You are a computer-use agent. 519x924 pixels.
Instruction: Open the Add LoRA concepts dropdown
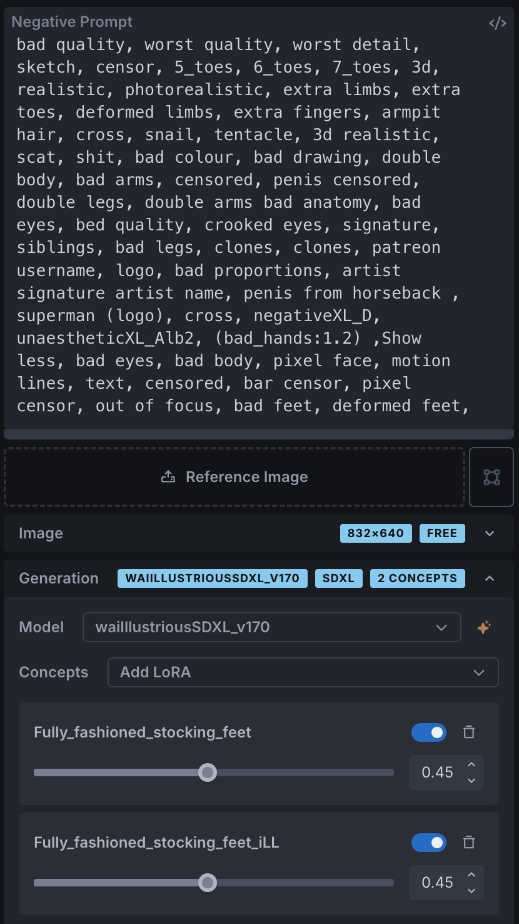[x=303, y=672]
